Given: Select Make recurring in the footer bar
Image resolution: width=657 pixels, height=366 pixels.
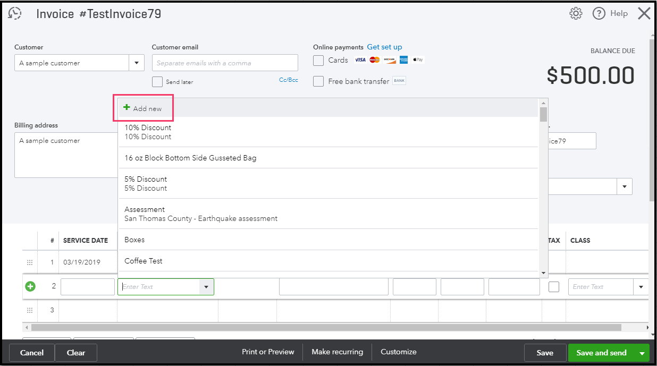Looking at the screenshot, I should tap(337, 352).
